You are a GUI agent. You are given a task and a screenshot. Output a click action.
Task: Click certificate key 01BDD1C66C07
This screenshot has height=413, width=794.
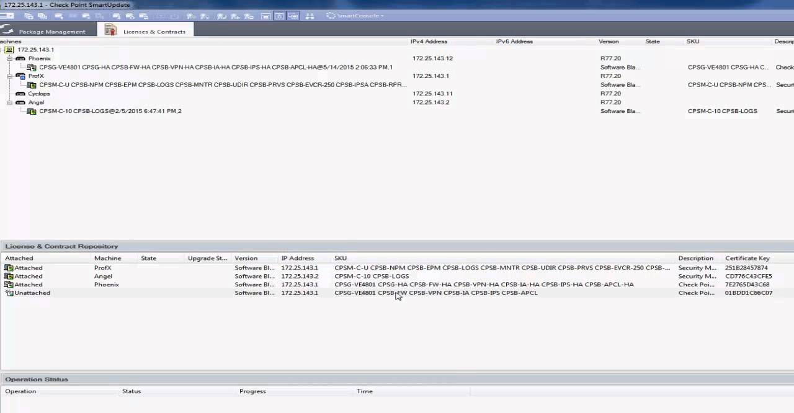(748, 293)
